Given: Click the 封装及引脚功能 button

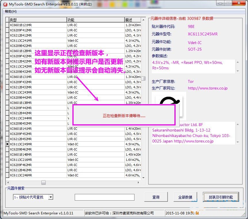Looking at the screenshot, I should (x=221, y=197).
